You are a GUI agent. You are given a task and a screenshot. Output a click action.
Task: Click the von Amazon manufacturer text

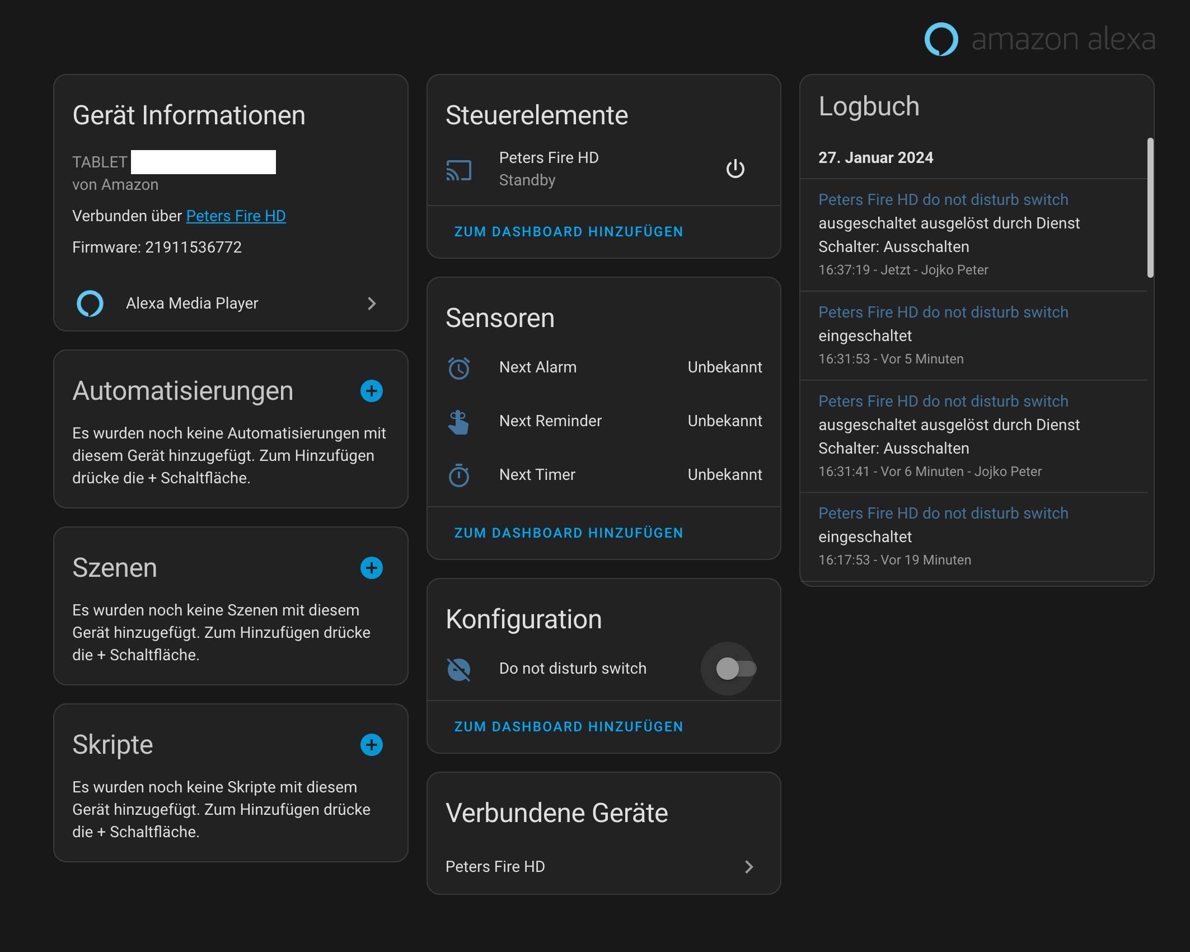115,185
